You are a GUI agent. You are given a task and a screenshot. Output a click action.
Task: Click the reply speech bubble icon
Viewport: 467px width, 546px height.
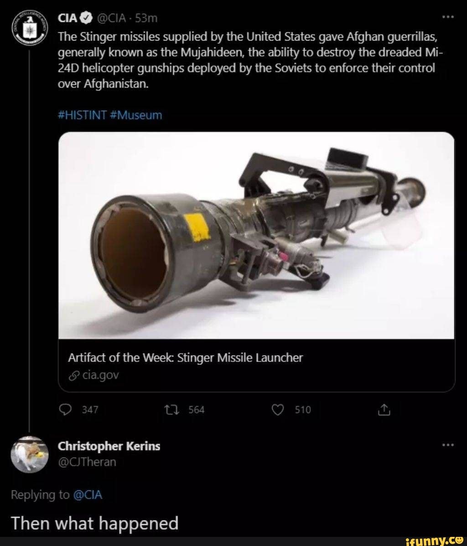[63, 409]
